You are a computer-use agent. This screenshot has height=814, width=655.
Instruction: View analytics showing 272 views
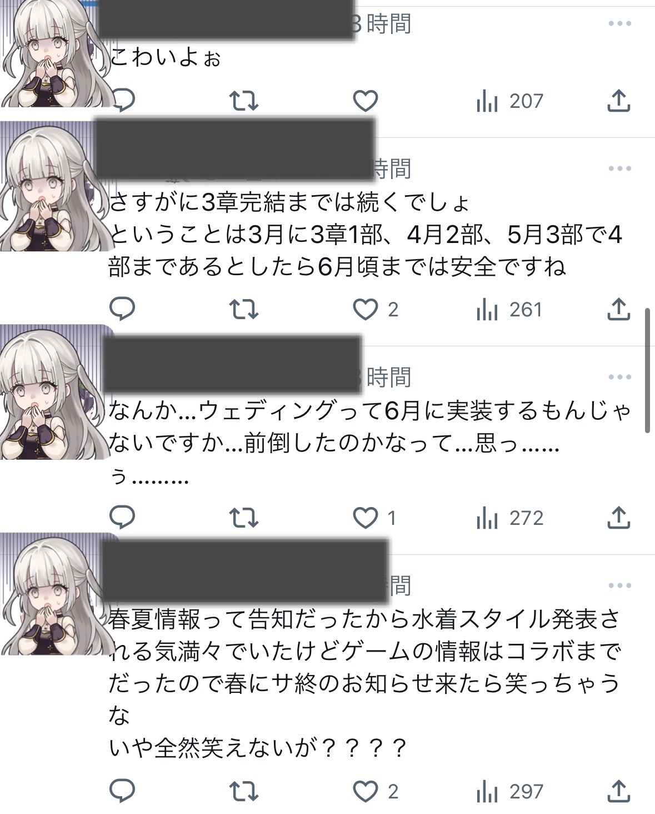(x=509, y=518)
